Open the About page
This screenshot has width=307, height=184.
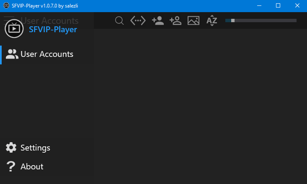click(x=47, y=166)
